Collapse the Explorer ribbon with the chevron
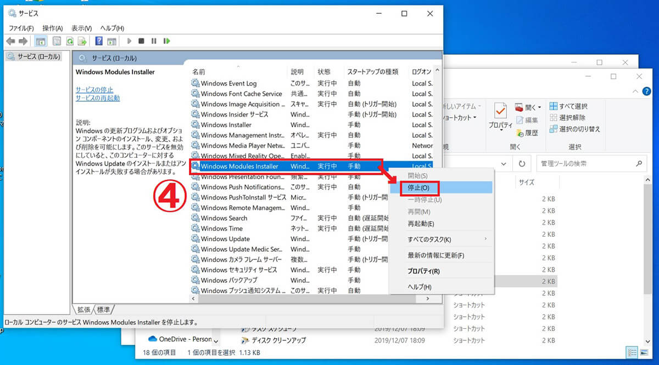The height and width of the screenshot is (365, 659). coord(636,91)
